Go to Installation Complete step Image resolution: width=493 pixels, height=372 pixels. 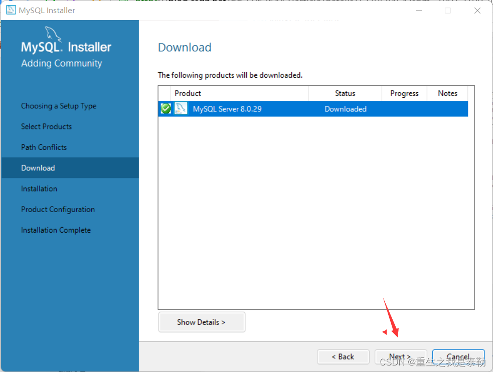point(56,230)
